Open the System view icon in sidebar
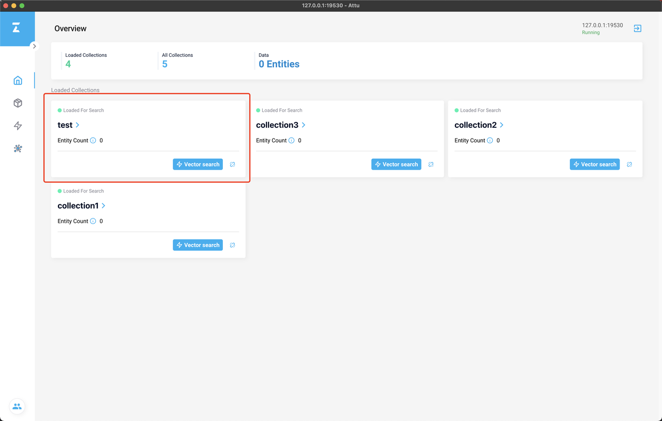The width and height of the screenshot is (662, 421). (18, 148)
